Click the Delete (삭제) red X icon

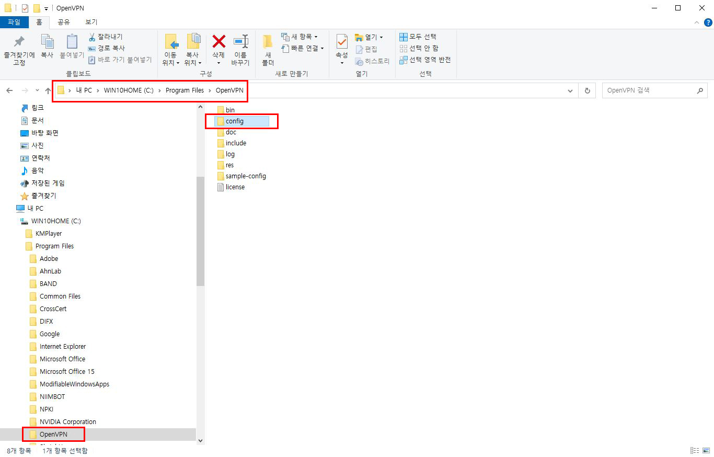(x=218, y=41)
